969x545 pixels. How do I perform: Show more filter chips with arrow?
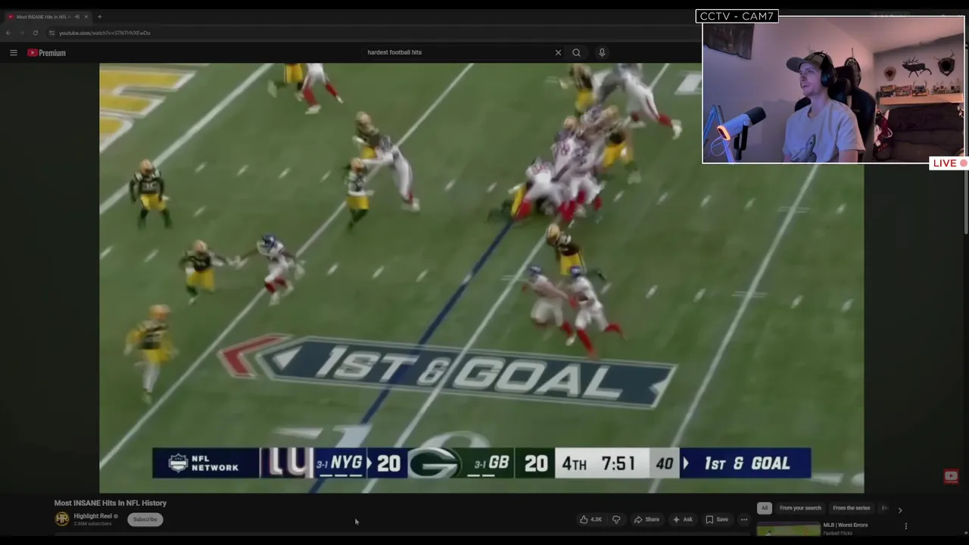click(900, 509)
